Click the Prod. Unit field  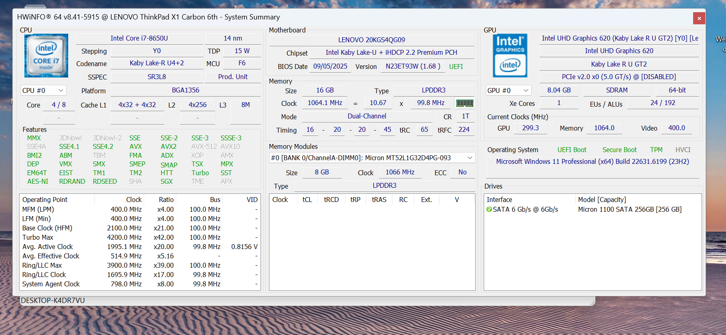click(x=233, y=77)
